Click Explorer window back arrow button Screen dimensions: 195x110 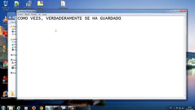pyautogui.click(x=10, y=18)
